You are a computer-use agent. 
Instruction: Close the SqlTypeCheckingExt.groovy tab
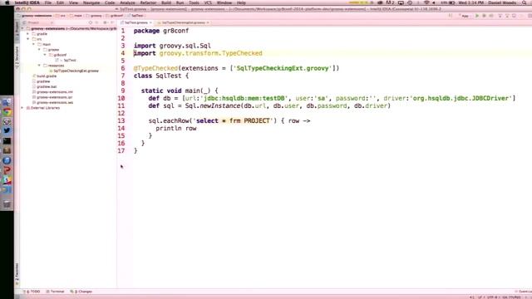click(208, 22)
